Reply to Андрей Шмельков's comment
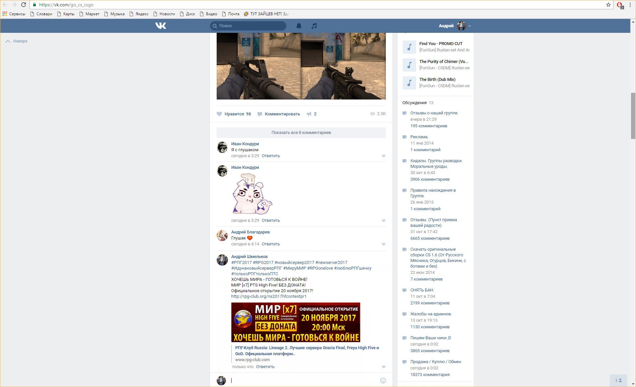 pos(265,367)
